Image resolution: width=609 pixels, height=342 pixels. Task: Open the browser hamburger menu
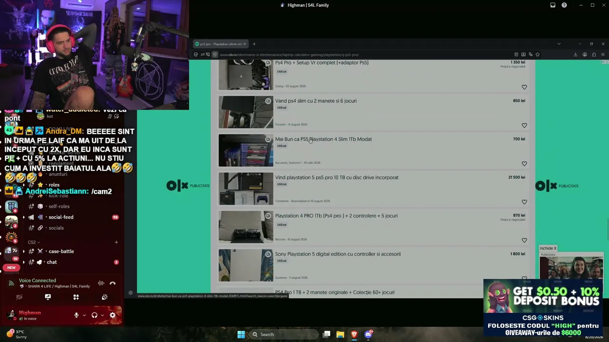point(603,55)
